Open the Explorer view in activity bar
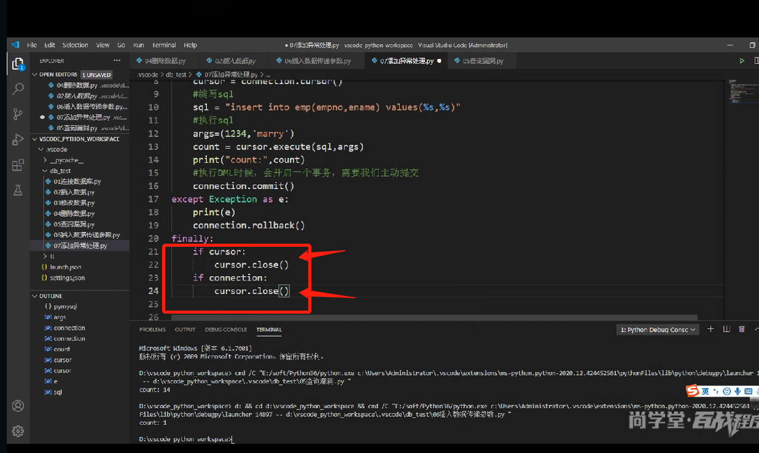This screenshot has width=759, height=453. (18, 64)
